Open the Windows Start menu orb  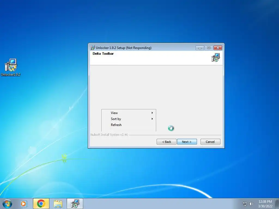point(7,204)
